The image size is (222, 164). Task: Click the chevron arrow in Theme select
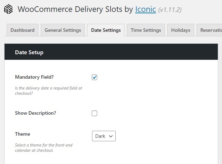click(111, 136)
